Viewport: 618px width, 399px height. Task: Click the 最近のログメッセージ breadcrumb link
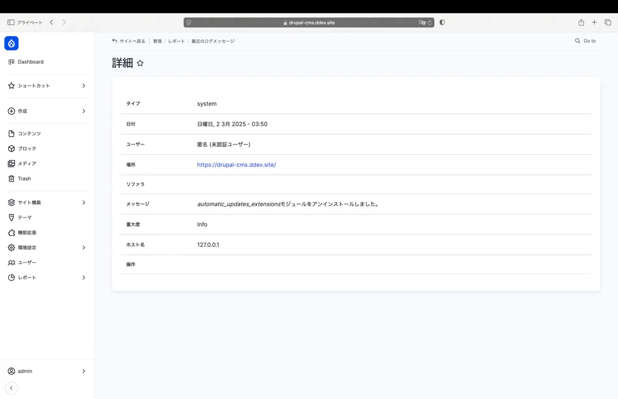(213, 41)
